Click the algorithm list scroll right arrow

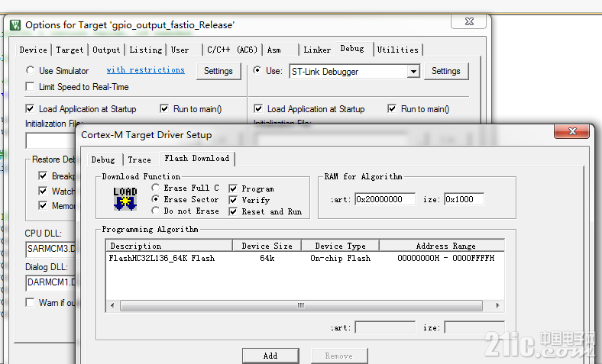498,306
